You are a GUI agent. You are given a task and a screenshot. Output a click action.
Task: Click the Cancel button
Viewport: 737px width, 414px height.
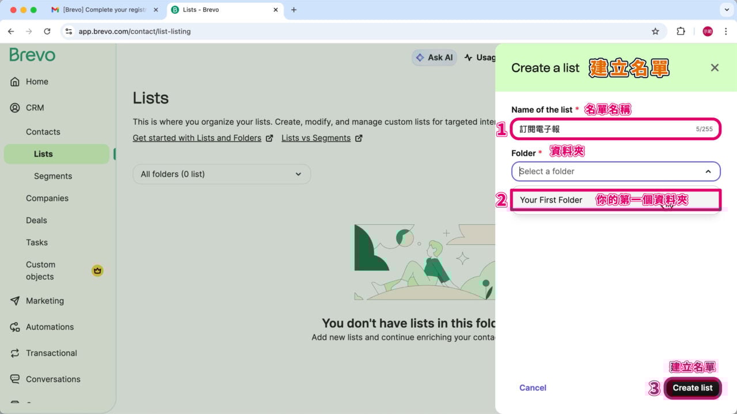coord(533,388)
